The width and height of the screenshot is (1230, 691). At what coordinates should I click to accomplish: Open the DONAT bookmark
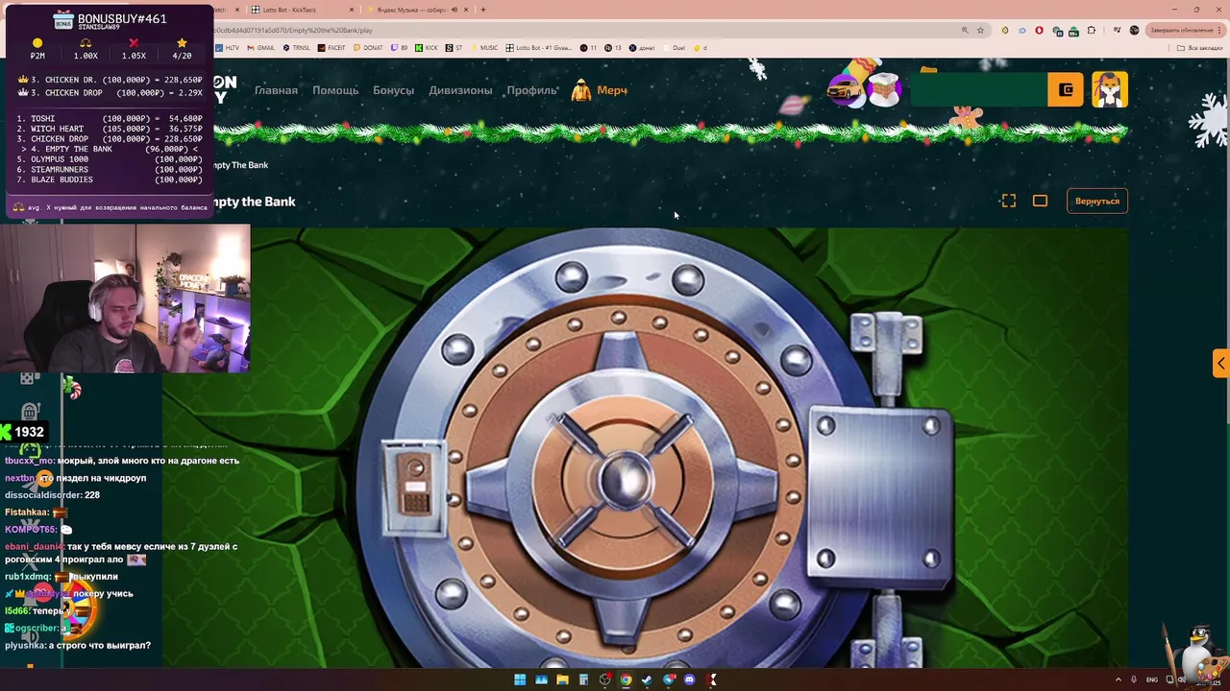pos(368,48)
